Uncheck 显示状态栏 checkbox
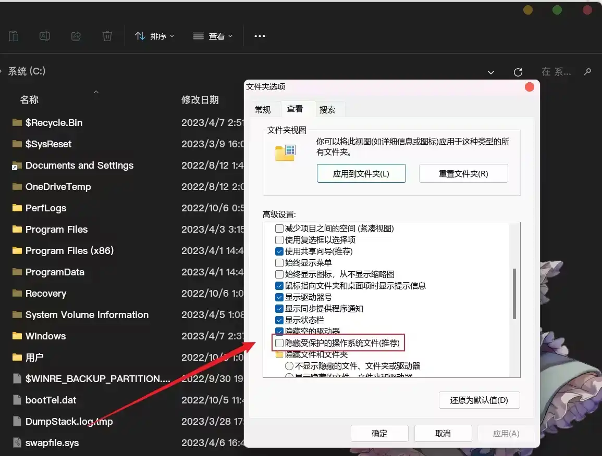602x456 pixels. (x=280, y=320)
